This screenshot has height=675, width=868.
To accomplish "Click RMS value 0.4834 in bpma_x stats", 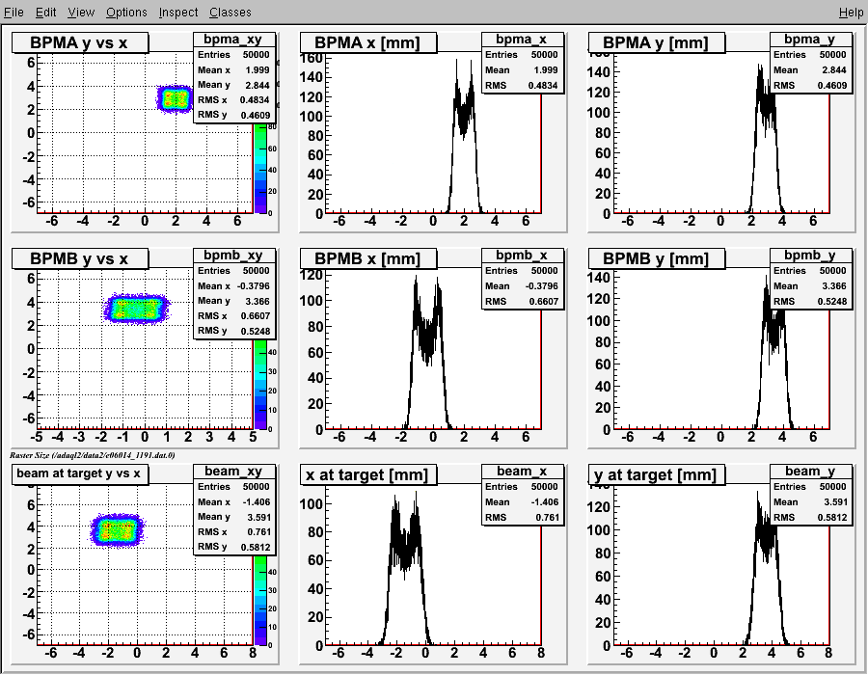I will point(543,86).
